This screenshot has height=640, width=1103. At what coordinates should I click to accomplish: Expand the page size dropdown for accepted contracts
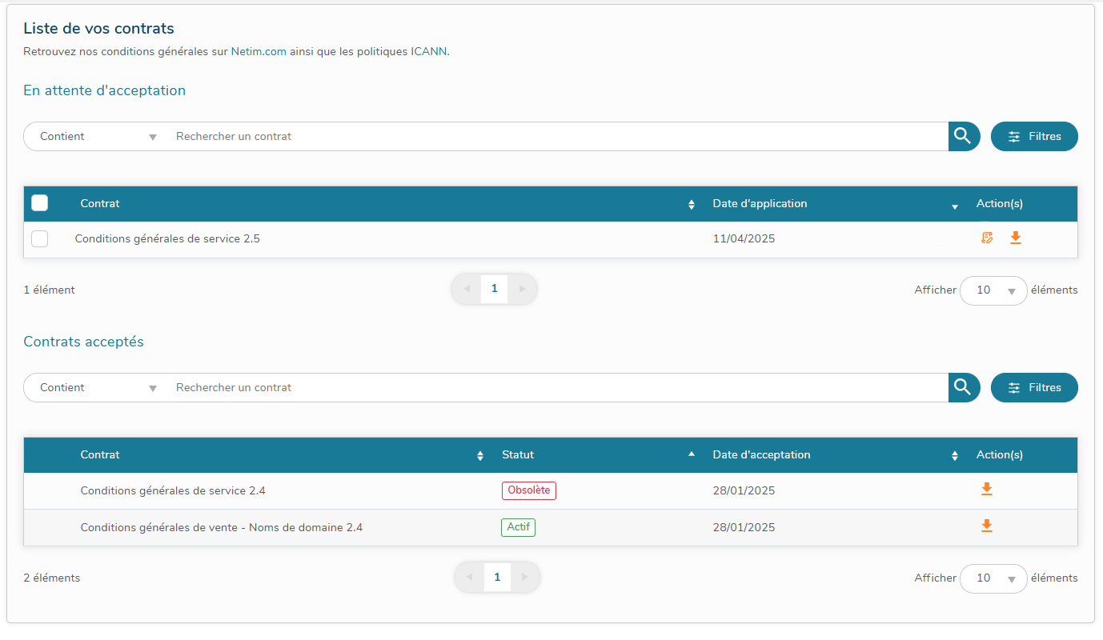pos(993,578)
